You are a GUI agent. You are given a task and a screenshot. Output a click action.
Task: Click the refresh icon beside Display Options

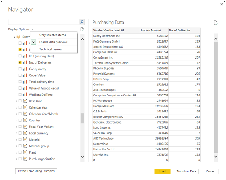82,29
